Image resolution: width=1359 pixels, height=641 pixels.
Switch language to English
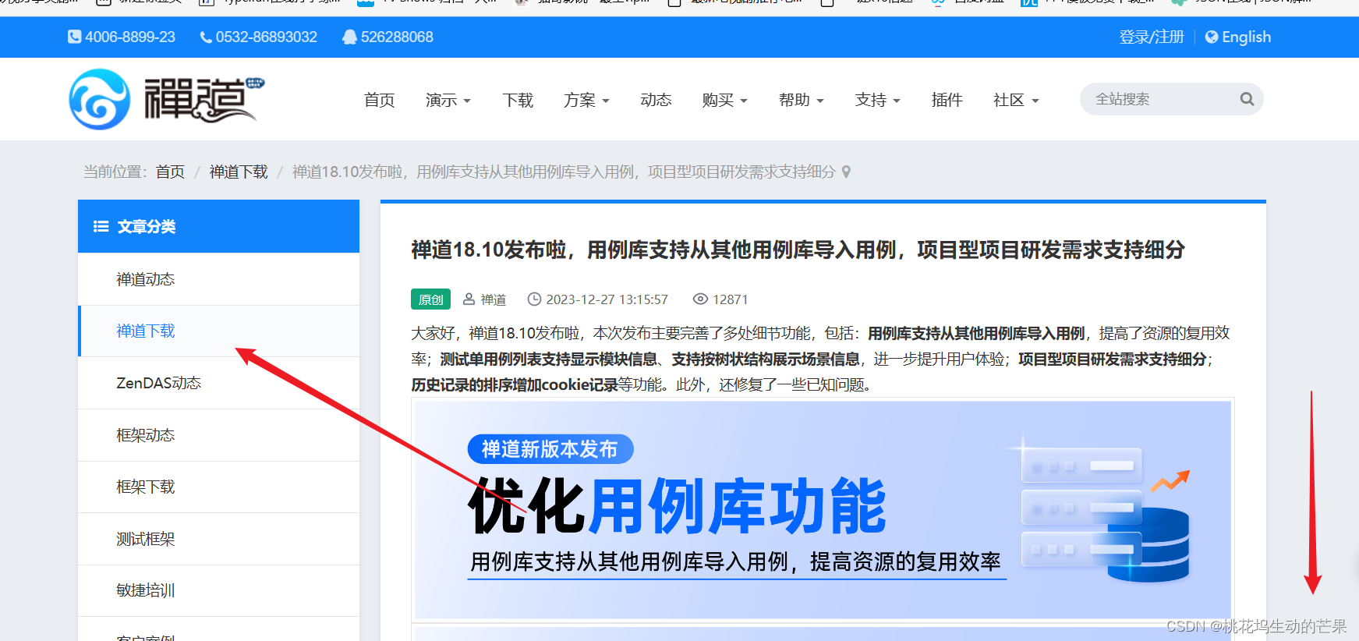point(1238,37)
